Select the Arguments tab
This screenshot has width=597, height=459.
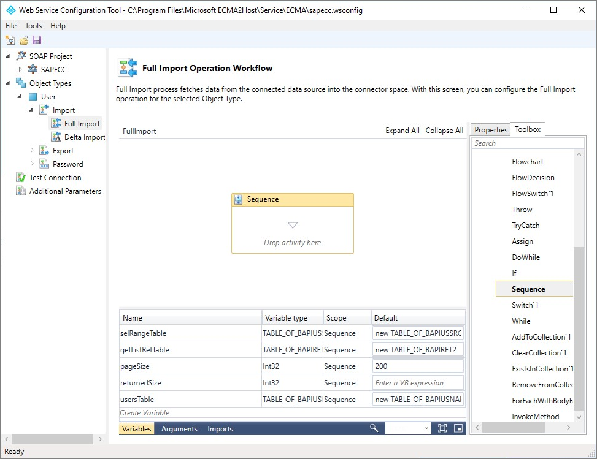(x=179, y=428)
